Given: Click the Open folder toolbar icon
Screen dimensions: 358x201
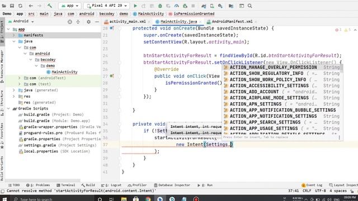Looking at the screenshot, I should 4,6.
